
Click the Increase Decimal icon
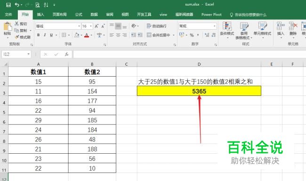207,35
